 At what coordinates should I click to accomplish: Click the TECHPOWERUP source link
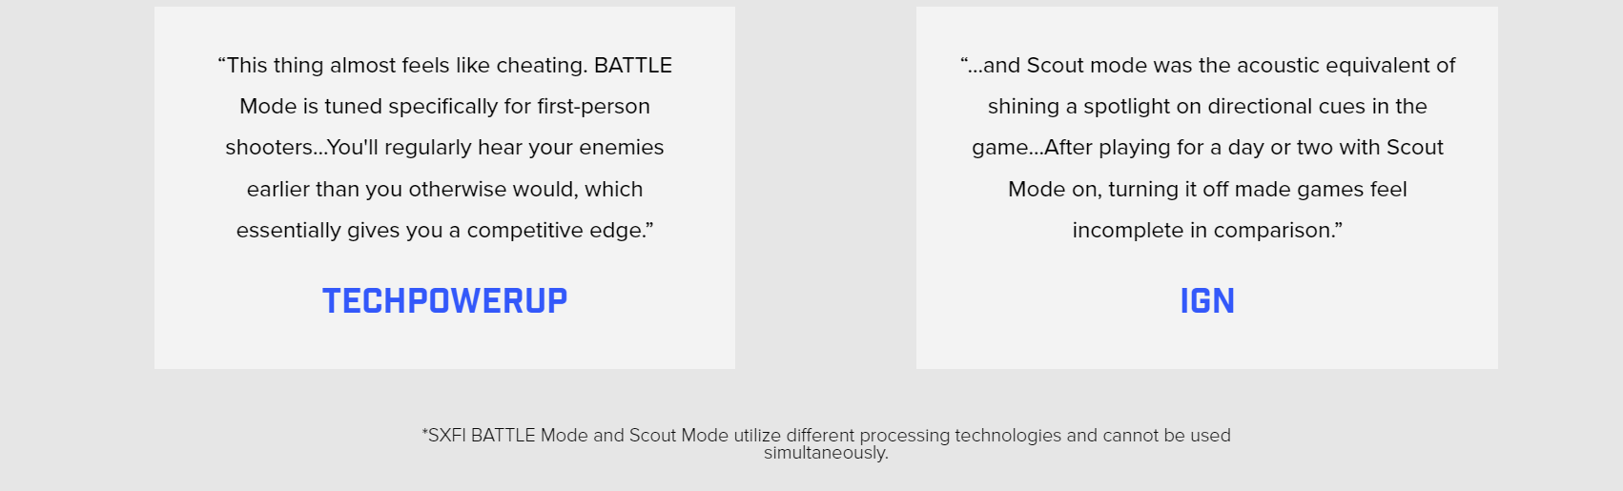pyautogui.click(x=444, y=301)
